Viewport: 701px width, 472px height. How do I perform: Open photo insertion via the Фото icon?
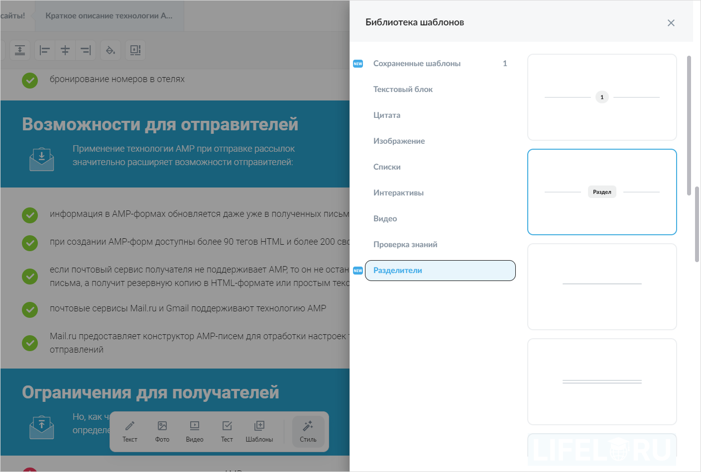tap(162, 431)
